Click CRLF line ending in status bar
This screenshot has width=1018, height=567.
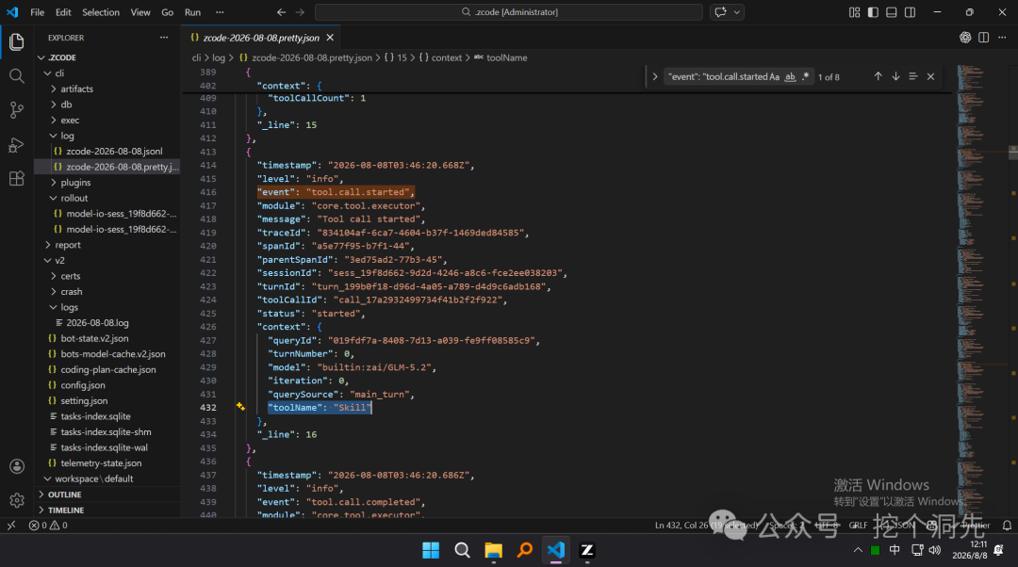858,526
